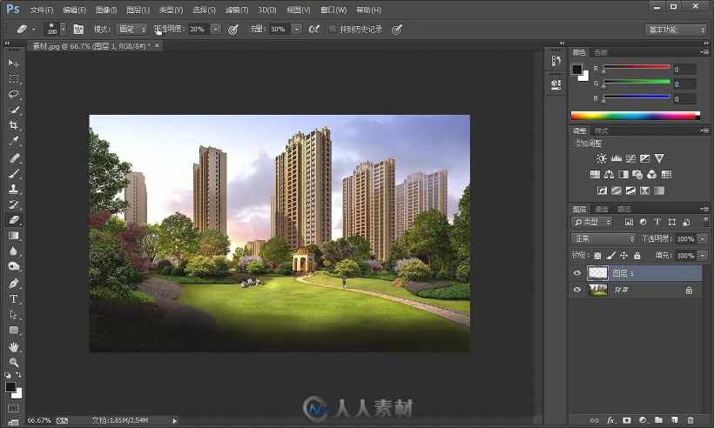
Task: Open the 帮助(H) menu
Action: 368,10
